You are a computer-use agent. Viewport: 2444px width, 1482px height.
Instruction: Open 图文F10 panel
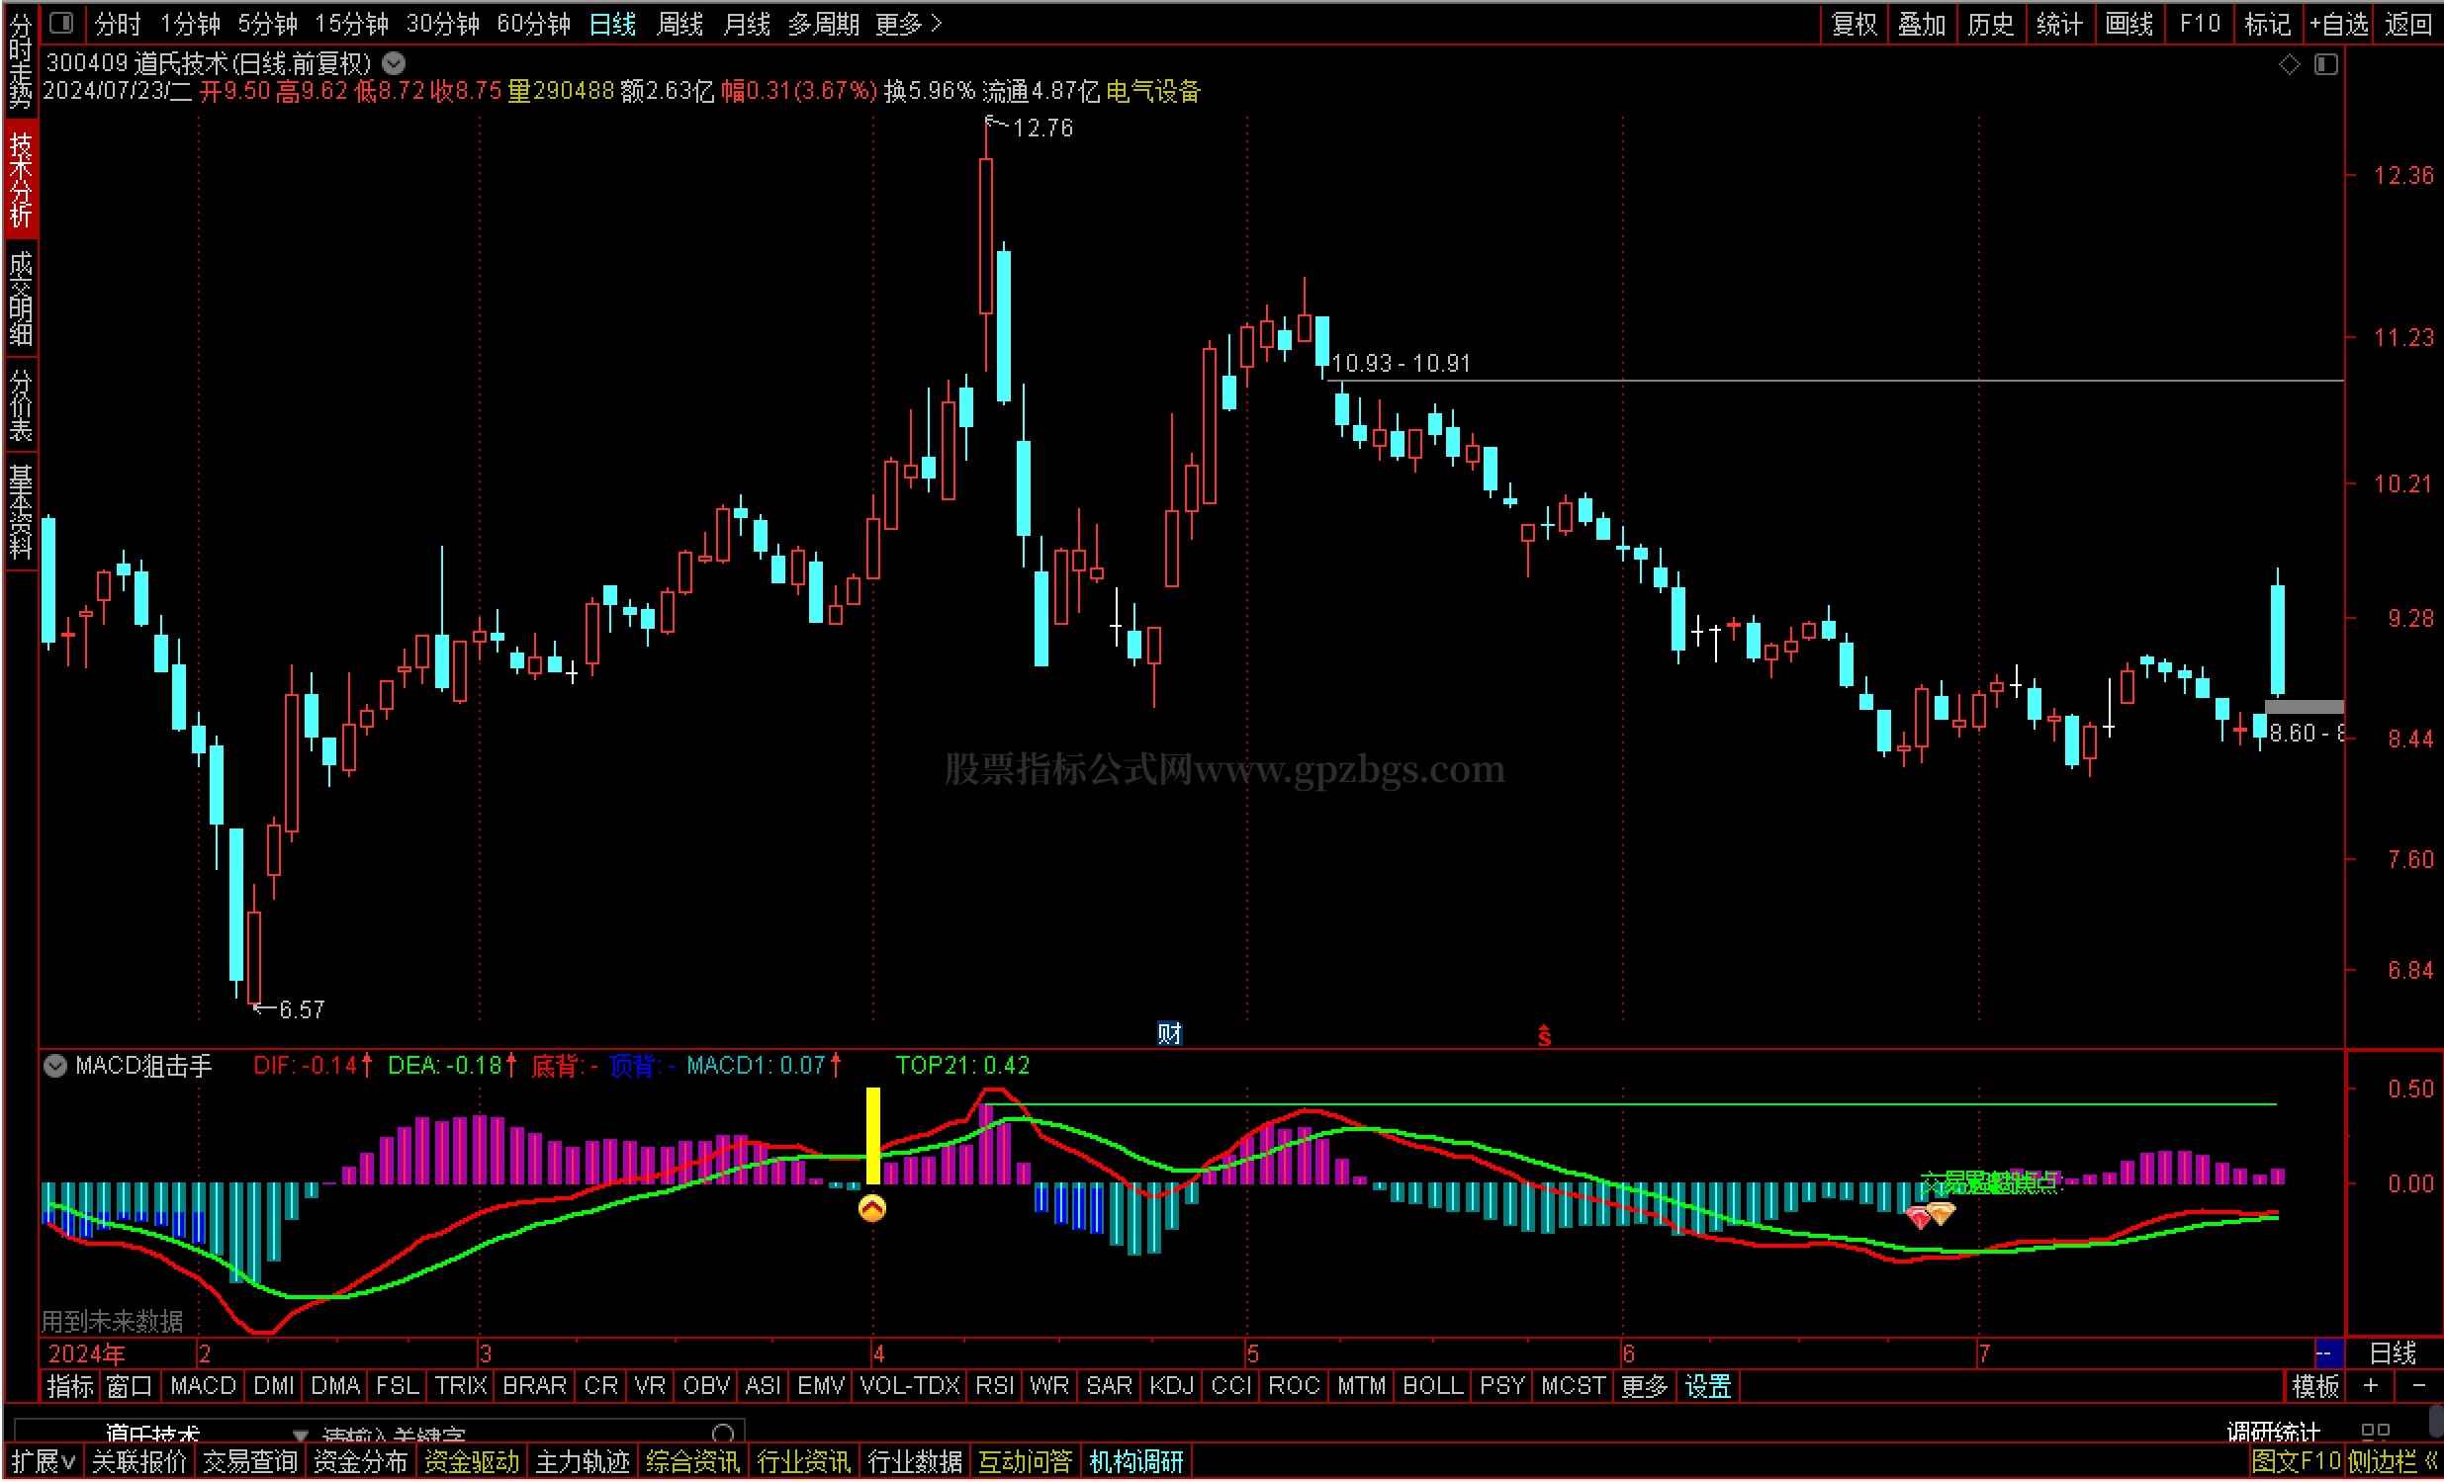pyautogui.click(x=2296, y=1462)
